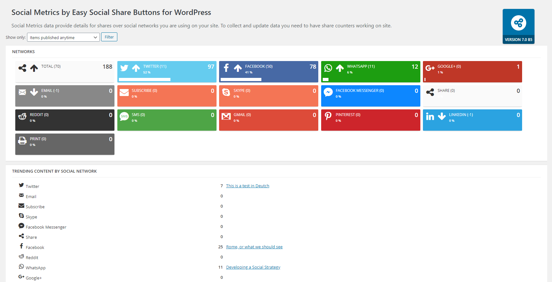Click the up arrow in the WhatsApp card
Image resolution: width=552 pixels, height=282 pixels.
coord(340,68)
